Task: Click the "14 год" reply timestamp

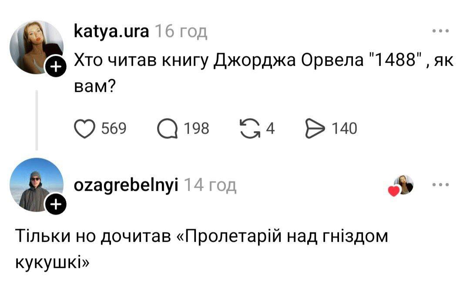Action: point(211,185)
